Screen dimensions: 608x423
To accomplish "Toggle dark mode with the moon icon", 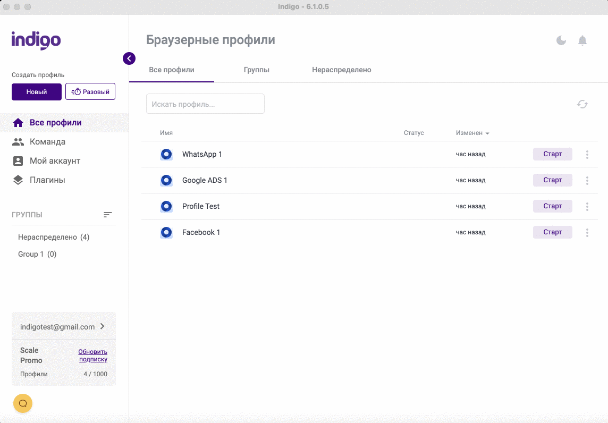I will tap(561, 40).
